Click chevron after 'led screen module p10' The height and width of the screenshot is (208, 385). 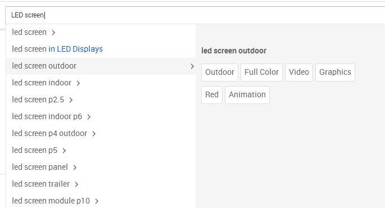(97, 201)
